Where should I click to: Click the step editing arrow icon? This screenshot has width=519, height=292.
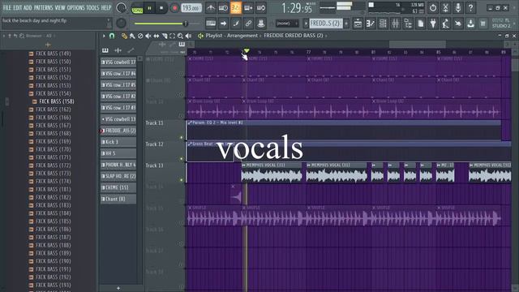pyautogui.click(x=223, y=24)
